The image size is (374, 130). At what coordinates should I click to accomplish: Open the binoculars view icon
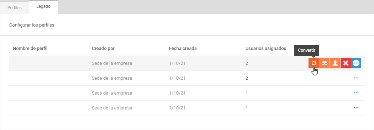pyautogui.click(x=325, y=63)
